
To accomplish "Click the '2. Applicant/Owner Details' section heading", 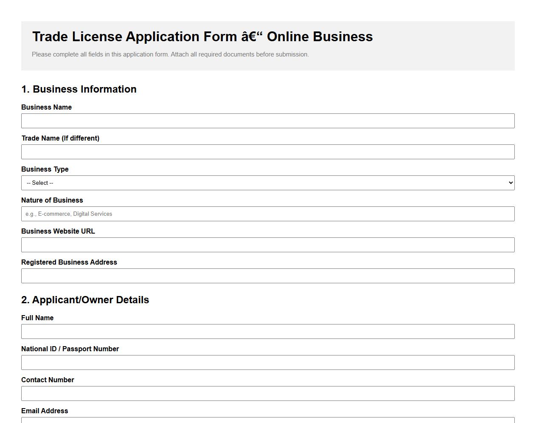I will point(85,300).
